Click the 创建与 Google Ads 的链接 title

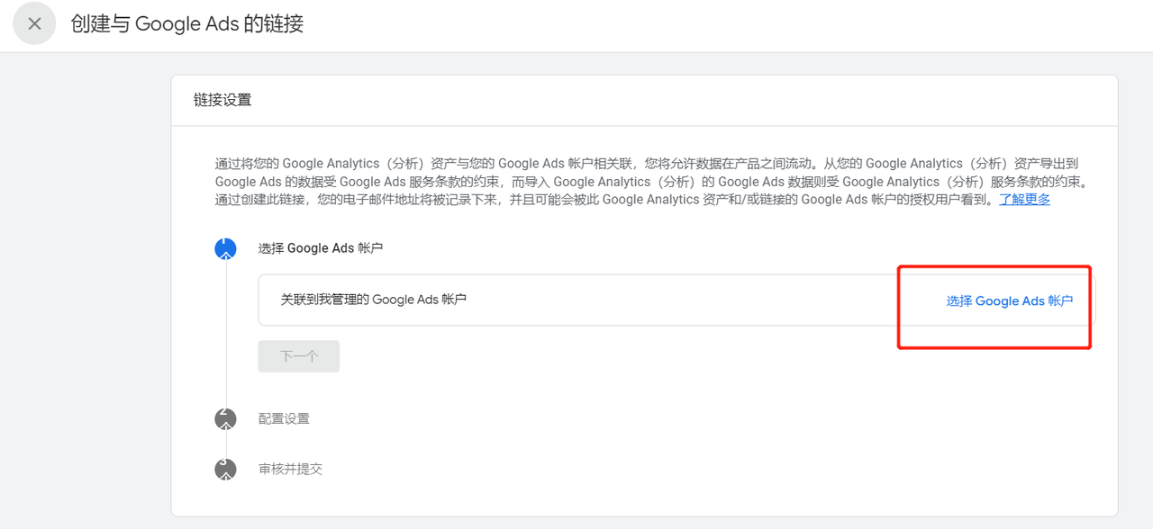(187, 24)
